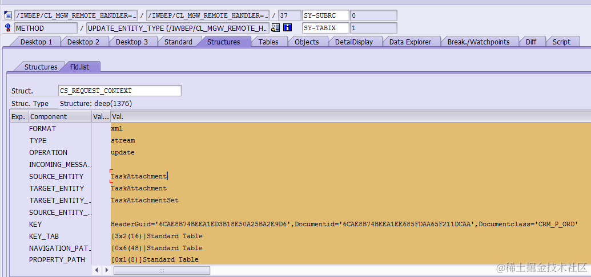Click the value xml
Image resolution: width=591 pixels, height=277 pixels.
[117, 129]
